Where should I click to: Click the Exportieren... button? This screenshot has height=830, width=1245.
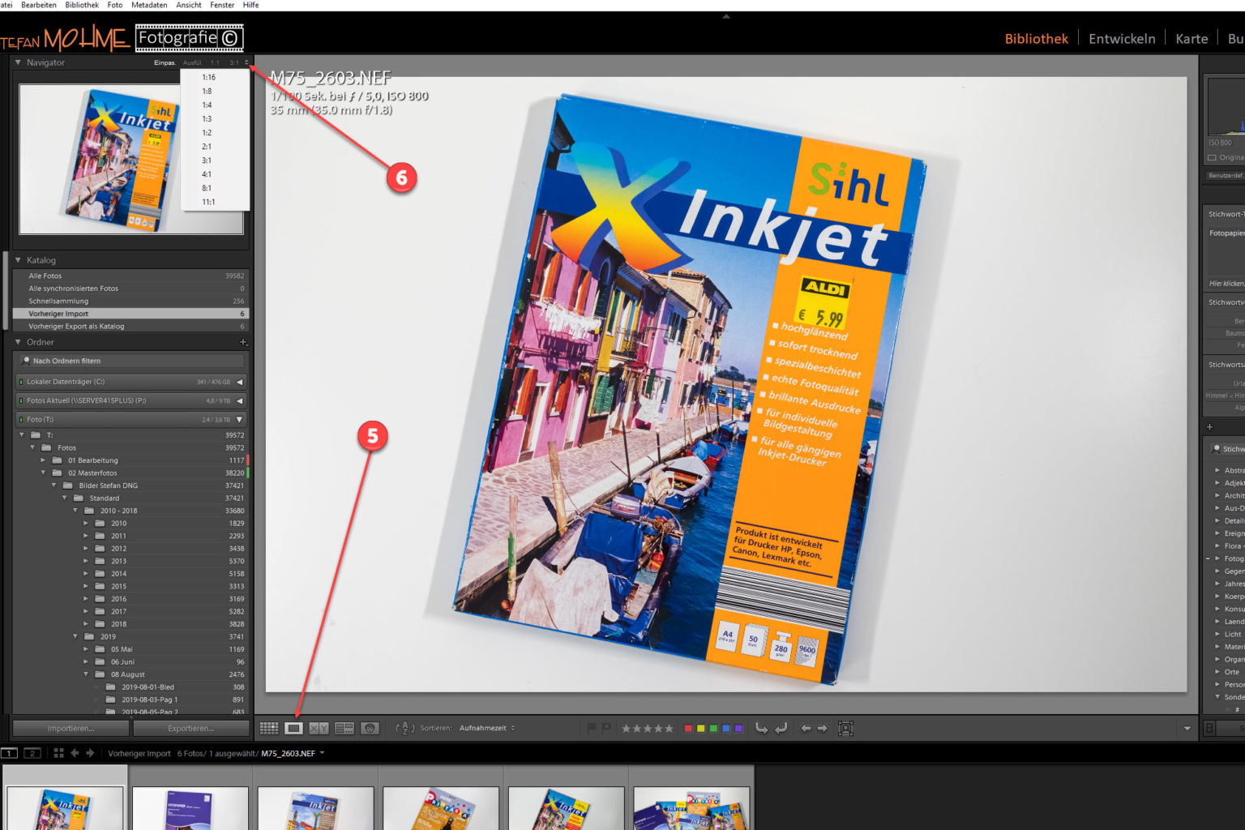(x=191, y=728)
